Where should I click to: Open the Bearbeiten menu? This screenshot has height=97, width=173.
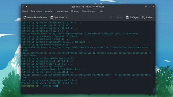pos(36,11)
